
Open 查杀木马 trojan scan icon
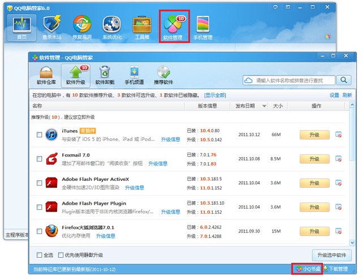pyautogui.click(x=51, y=27)
